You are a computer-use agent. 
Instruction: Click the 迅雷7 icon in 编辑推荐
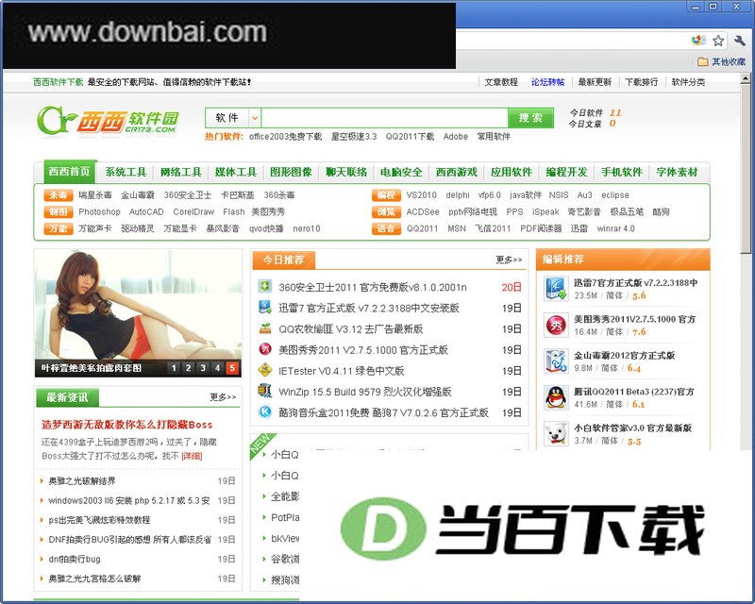pyautogui.click(x=556, y=289)
